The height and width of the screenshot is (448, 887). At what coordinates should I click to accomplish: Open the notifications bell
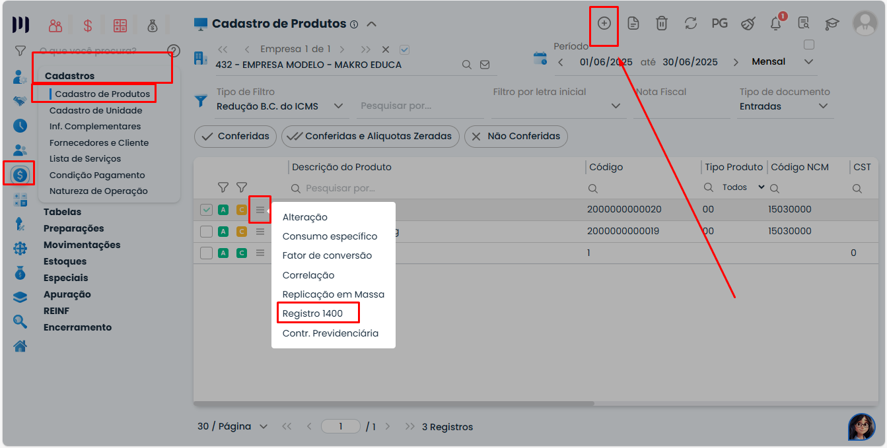click(x=776, y=24)
